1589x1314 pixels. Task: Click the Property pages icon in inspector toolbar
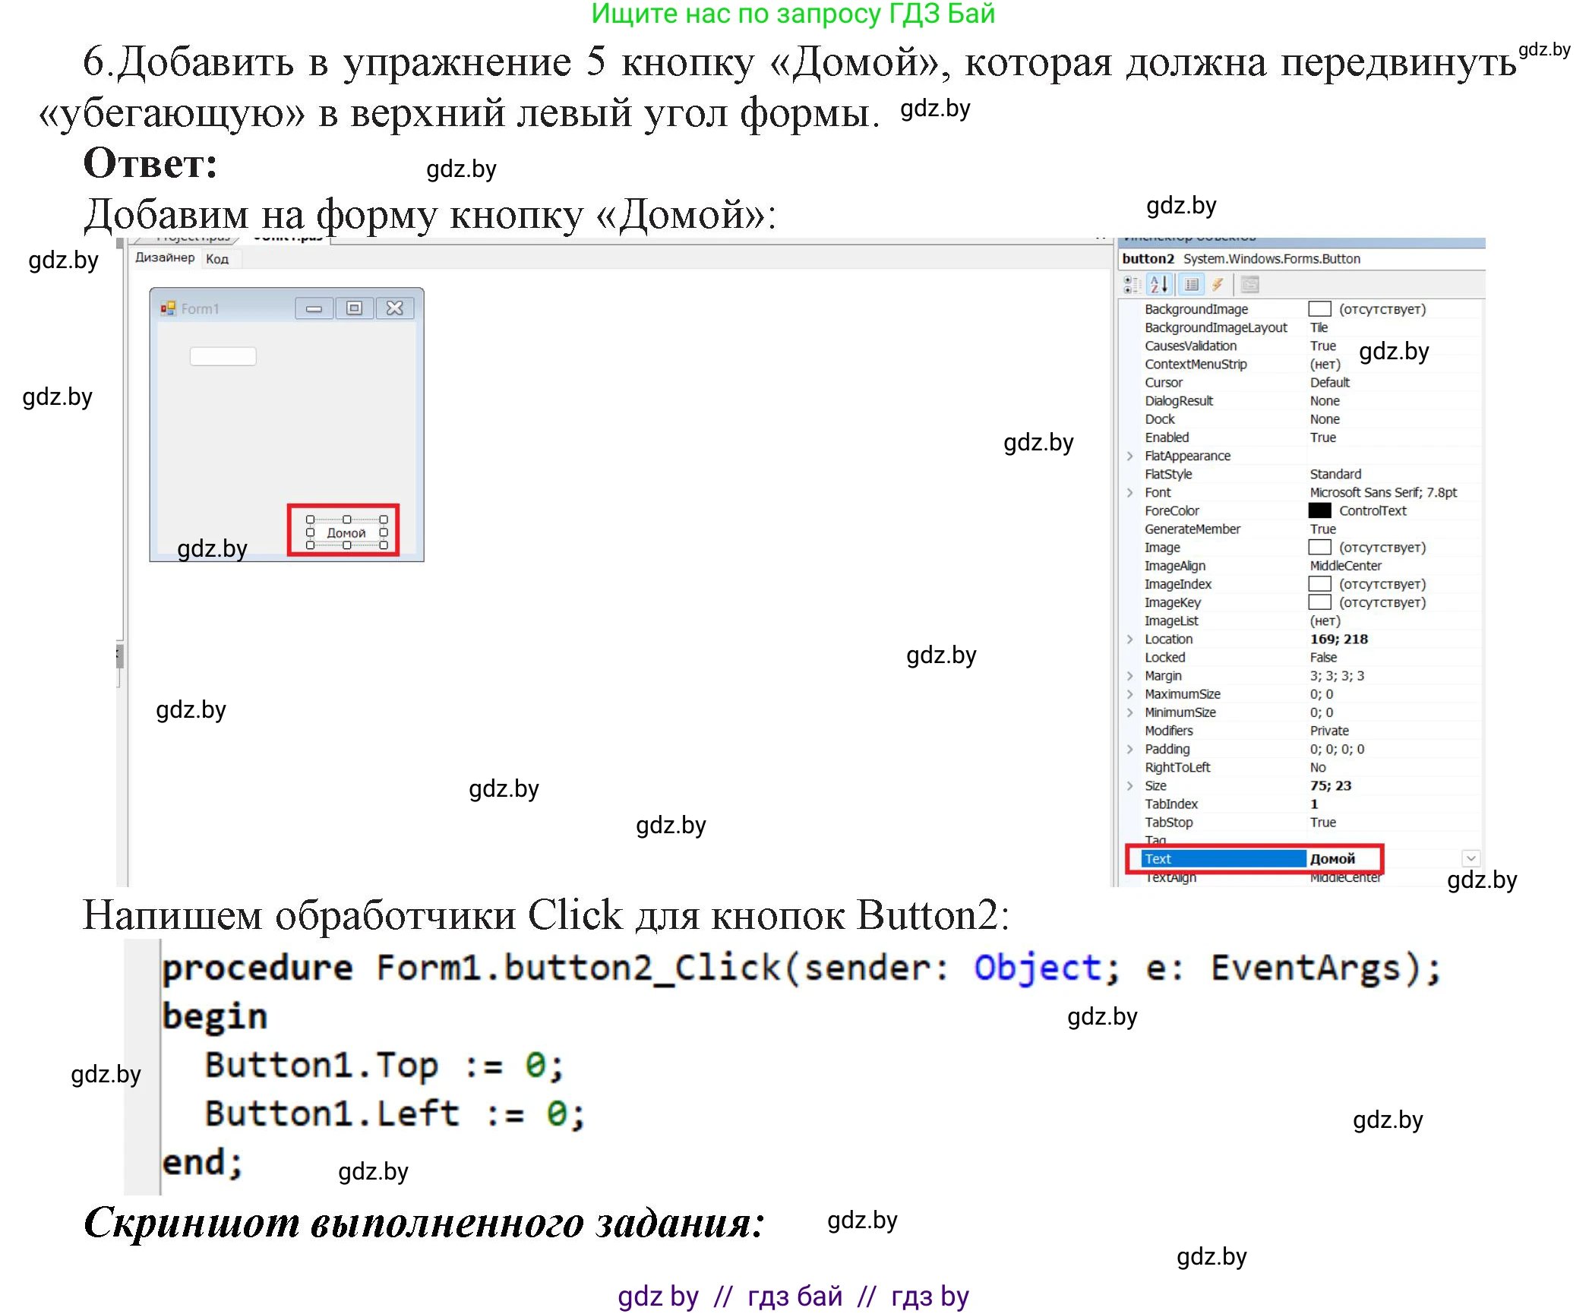[1249, 285]
